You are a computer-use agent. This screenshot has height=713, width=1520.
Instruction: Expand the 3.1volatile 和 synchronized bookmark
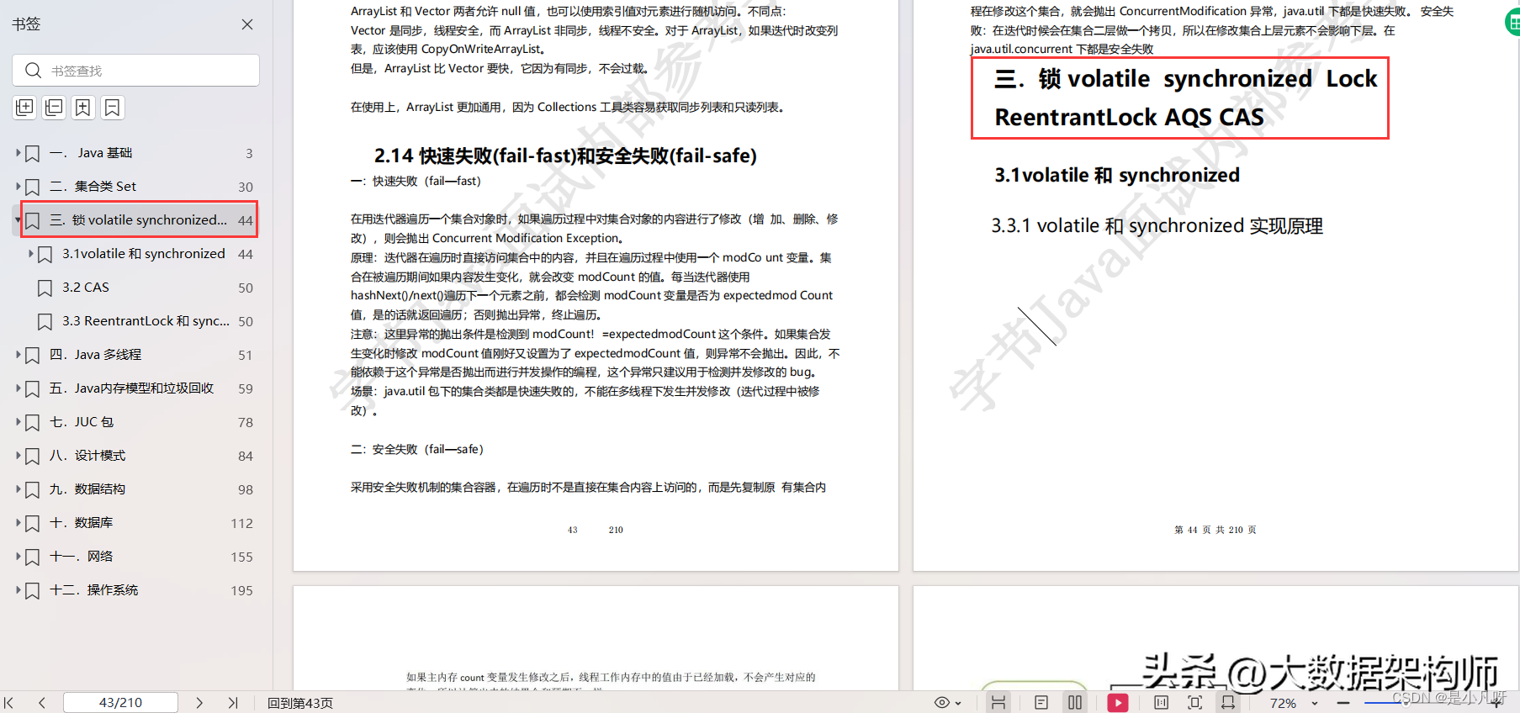31,254
